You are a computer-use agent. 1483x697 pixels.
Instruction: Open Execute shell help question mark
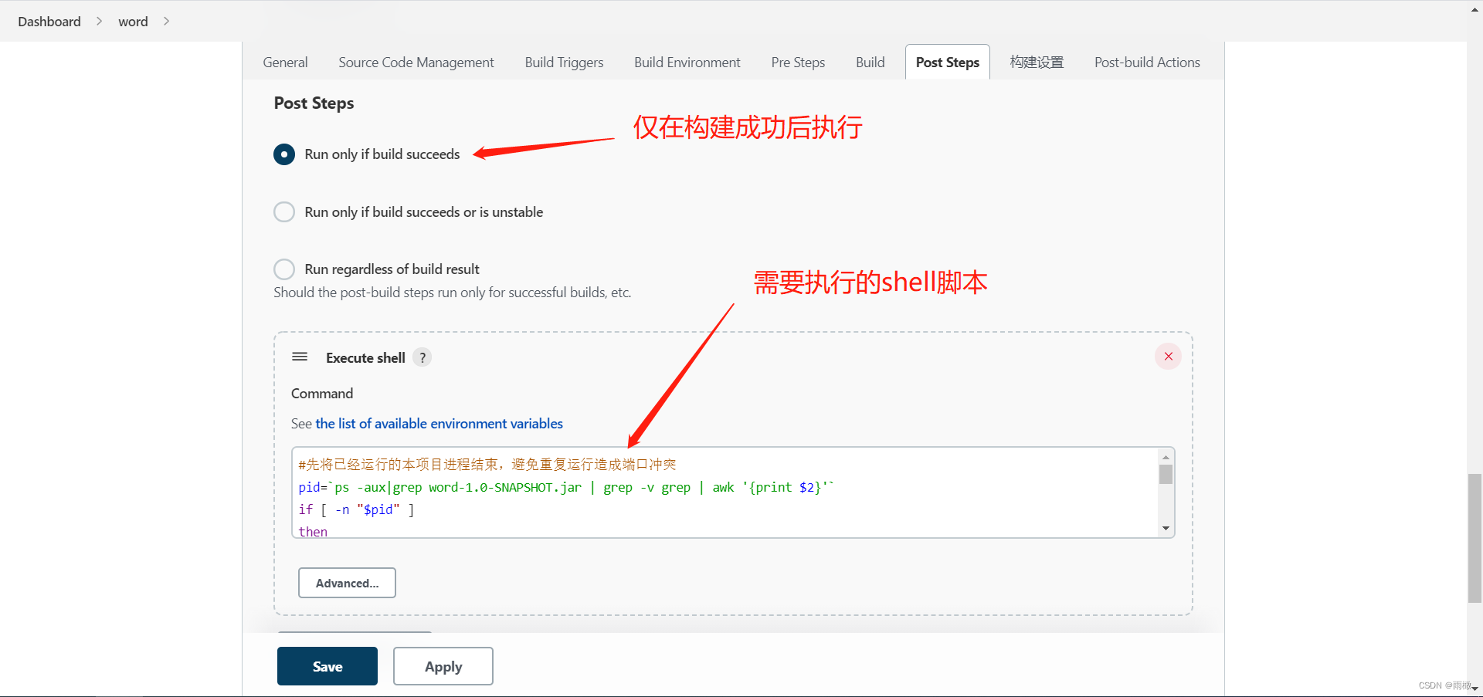423,357
